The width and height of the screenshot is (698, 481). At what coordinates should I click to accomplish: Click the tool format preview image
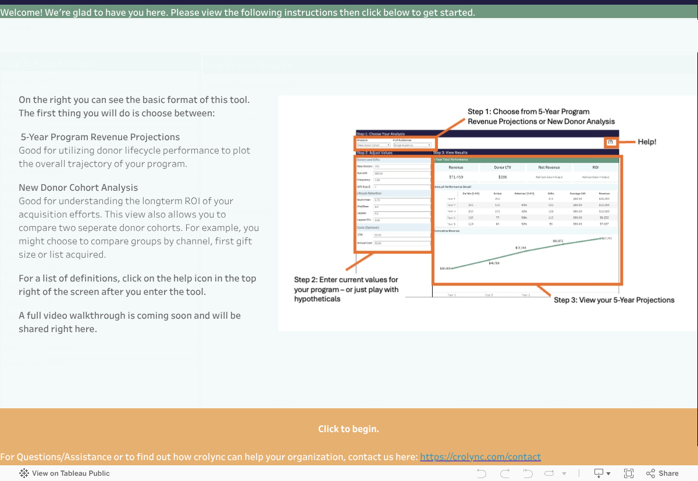click(x=487, y=213)
